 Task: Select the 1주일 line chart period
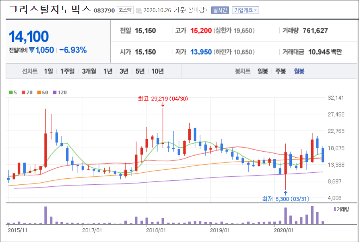(x=67, y=71)
